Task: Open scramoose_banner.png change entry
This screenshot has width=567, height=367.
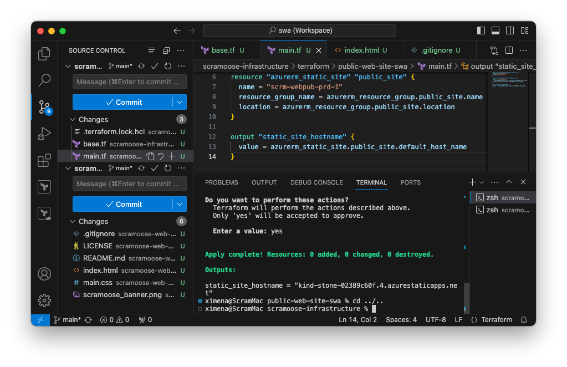Action: pyautogui.click(x=125, y=295)
